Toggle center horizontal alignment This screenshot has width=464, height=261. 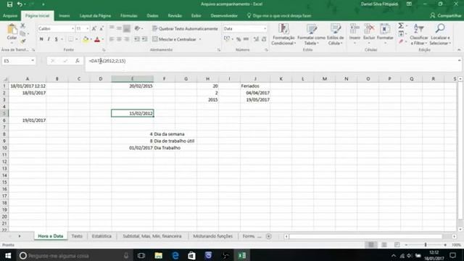[119, 39]
